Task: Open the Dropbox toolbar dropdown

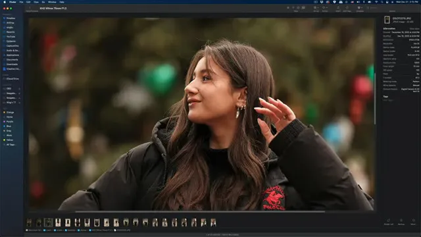Action: (360, 8)
